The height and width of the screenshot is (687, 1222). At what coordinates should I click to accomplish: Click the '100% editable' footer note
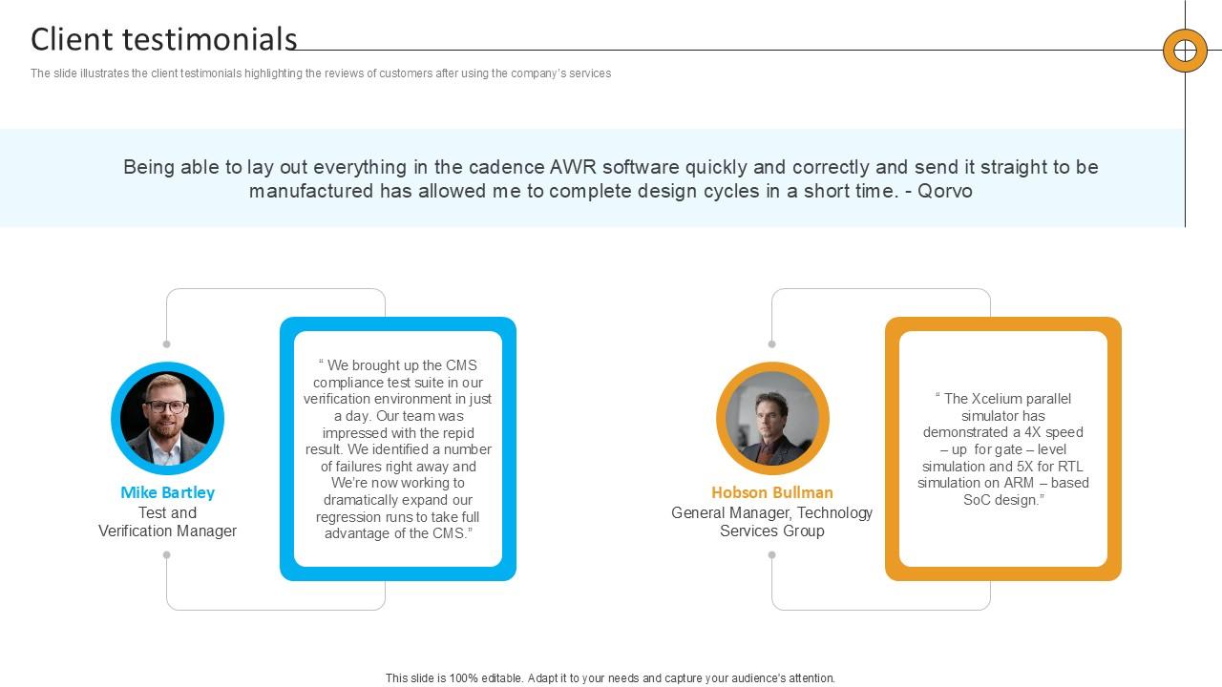(x=611, y=678)
